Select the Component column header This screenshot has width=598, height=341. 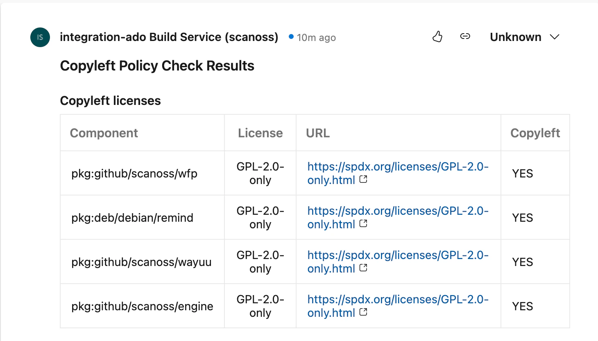(x=104, y=133)
